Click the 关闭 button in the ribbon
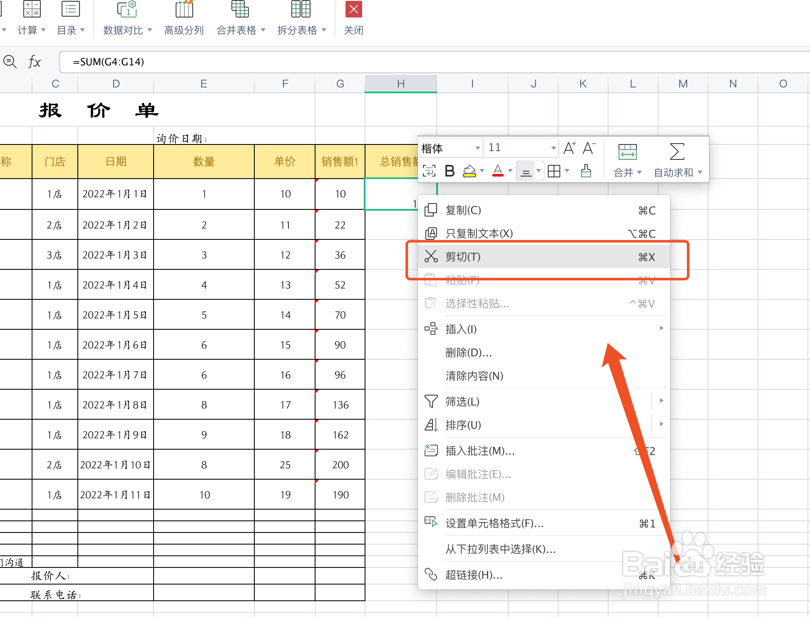This screenshot has height=617, width=810. (x=353, y=19)
